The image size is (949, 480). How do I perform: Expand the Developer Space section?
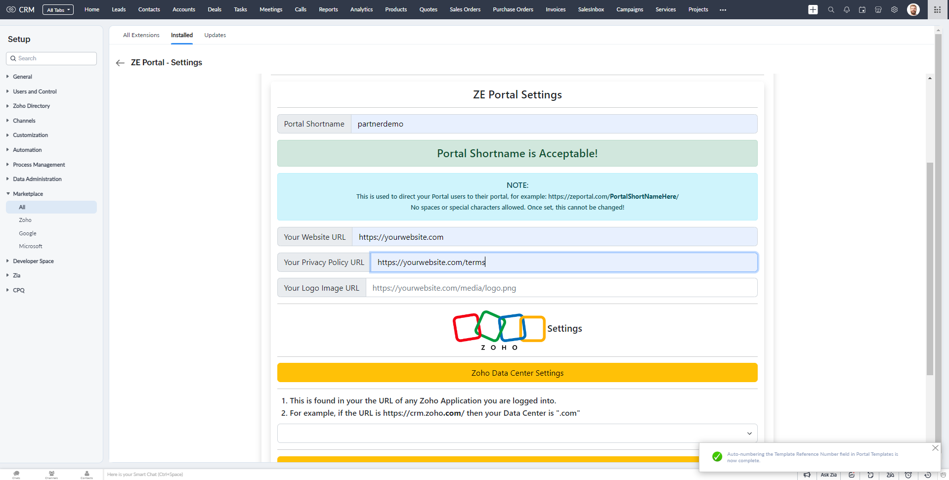[33, 261]
